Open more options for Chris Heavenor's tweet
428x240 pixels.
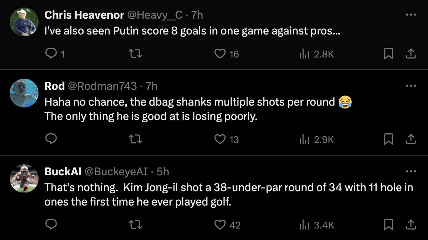click(411, 15)
